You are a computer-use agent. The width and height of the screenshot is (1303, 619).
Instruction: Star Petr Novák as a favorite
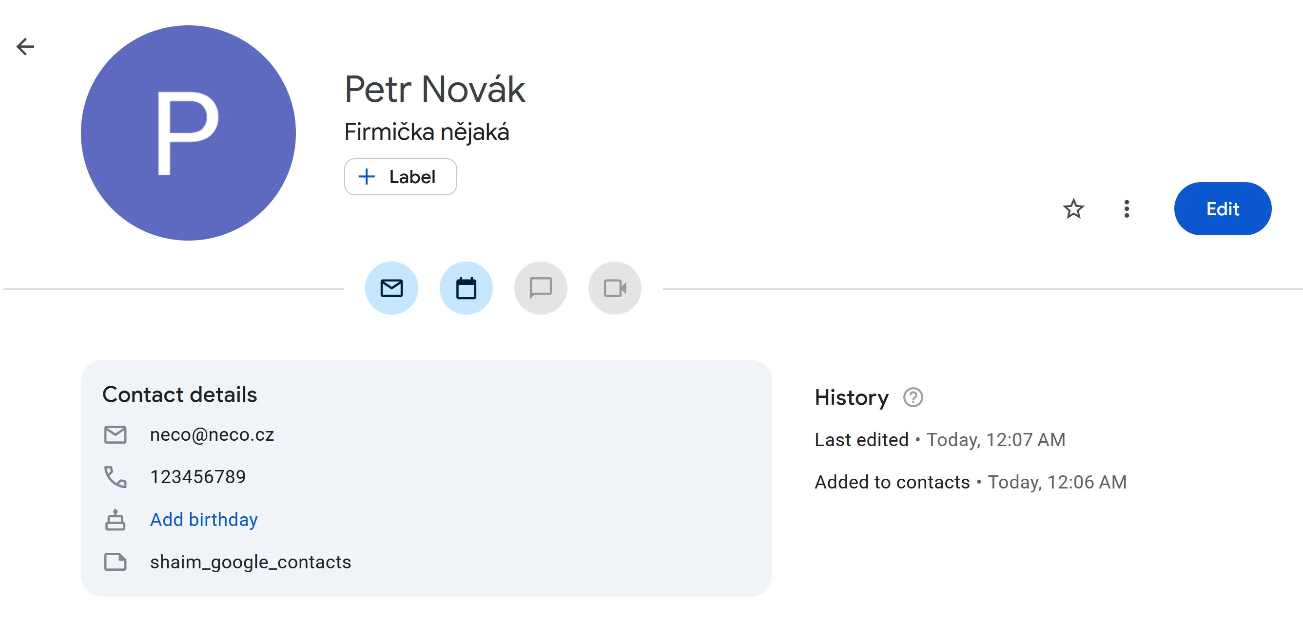pyautogui.click(x=1073, y=209)
